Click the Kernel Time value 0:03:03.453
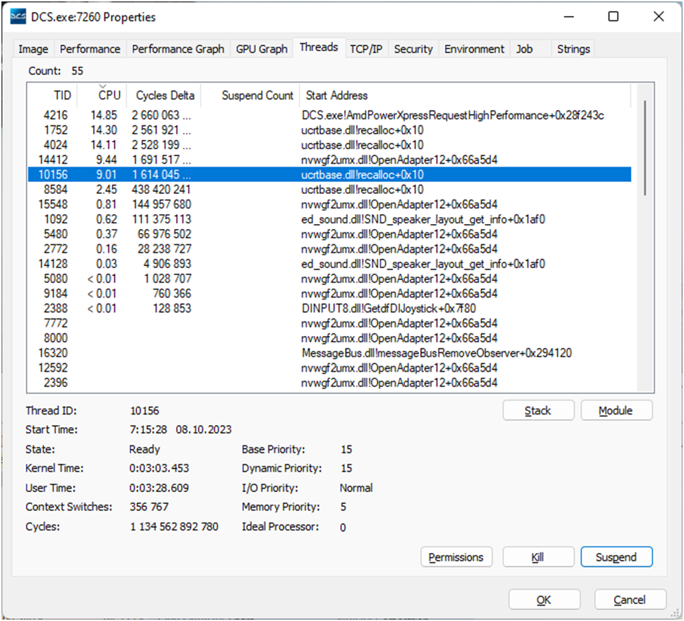Viewport: 684px width, 621px height. pyautogui.click(x=159, y=468)
